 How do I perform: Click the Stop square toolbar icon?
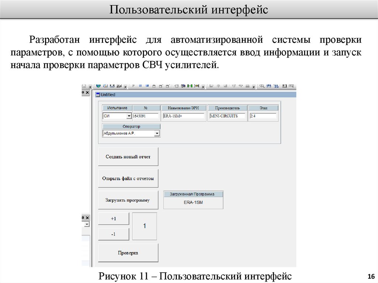[147, 86]
